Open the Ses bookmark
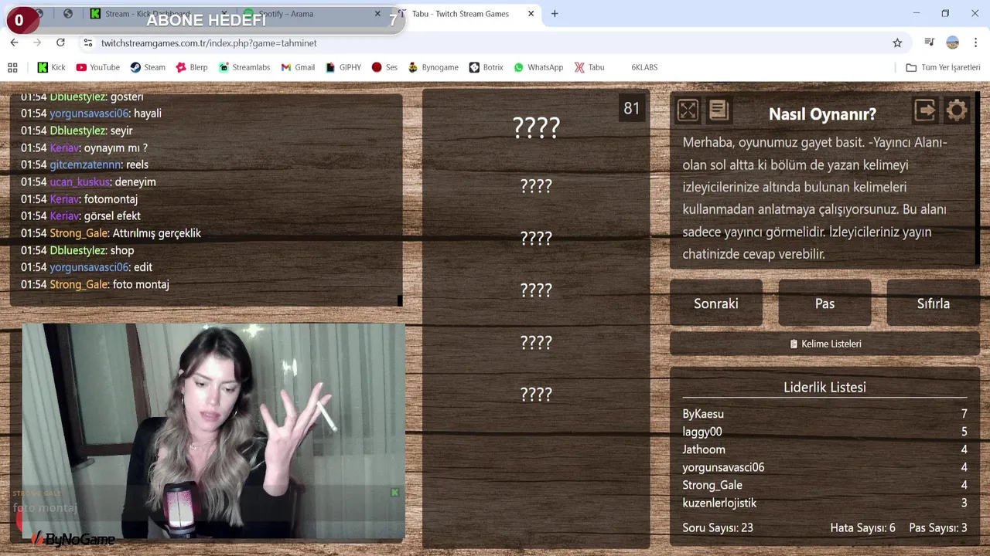This screenshot has width=990, height=556. [x=384, y=67]
